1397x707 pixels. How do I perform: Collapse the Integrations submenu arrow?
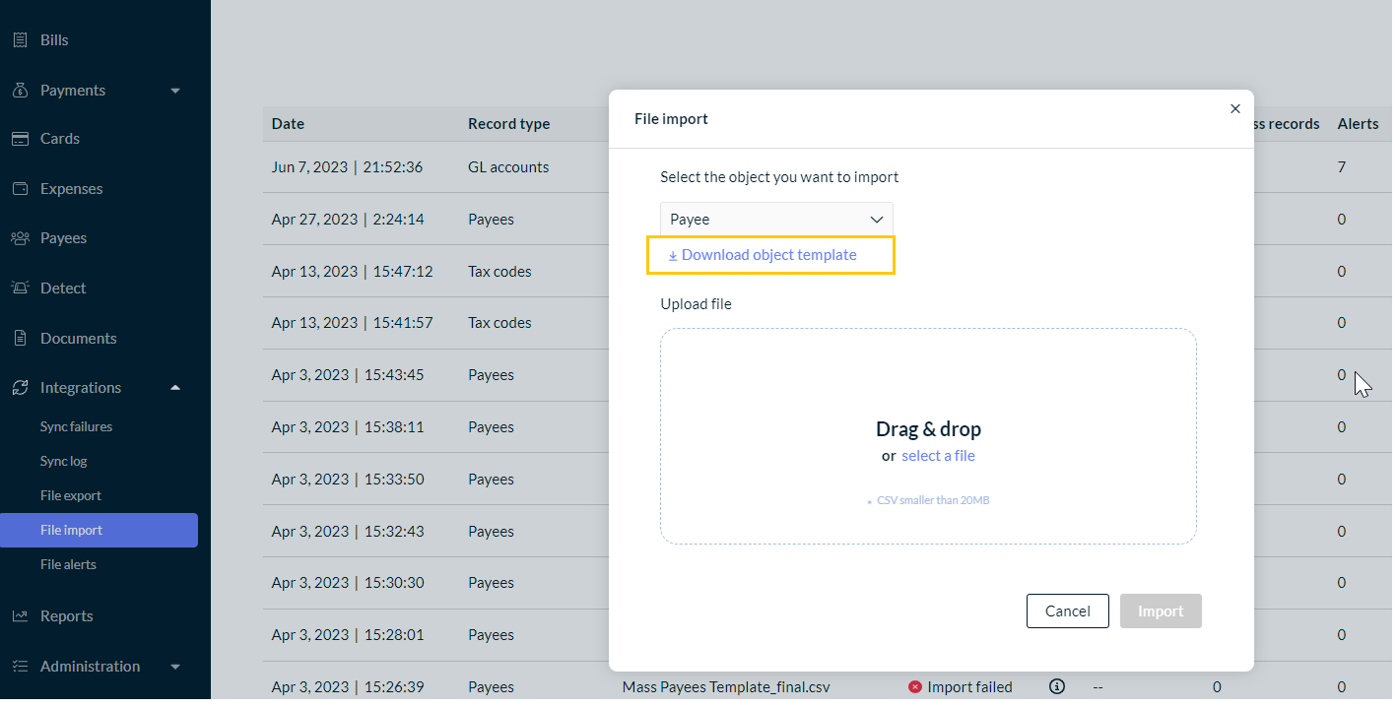[x=175, y=388]
